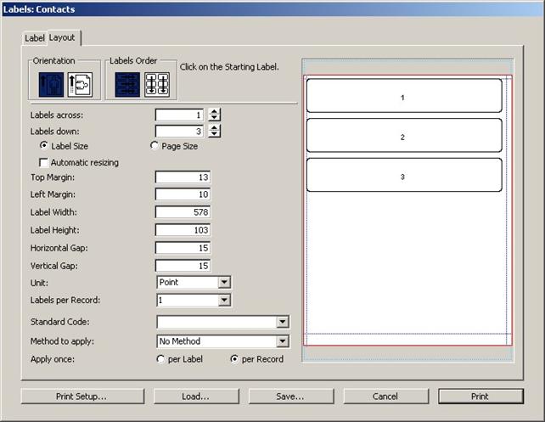Click label 2 in the preview
The width and height of the screenshot is (545, 422).
[x=403, y=136]
